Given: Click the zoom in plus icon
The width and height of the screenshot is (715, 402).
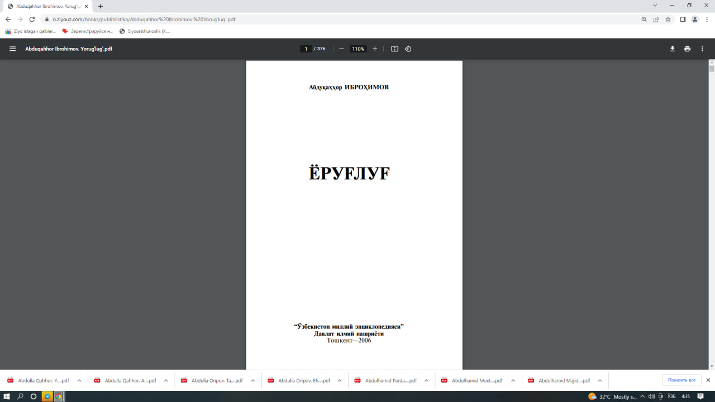Looking at the screenshot, I should point(375,49).
